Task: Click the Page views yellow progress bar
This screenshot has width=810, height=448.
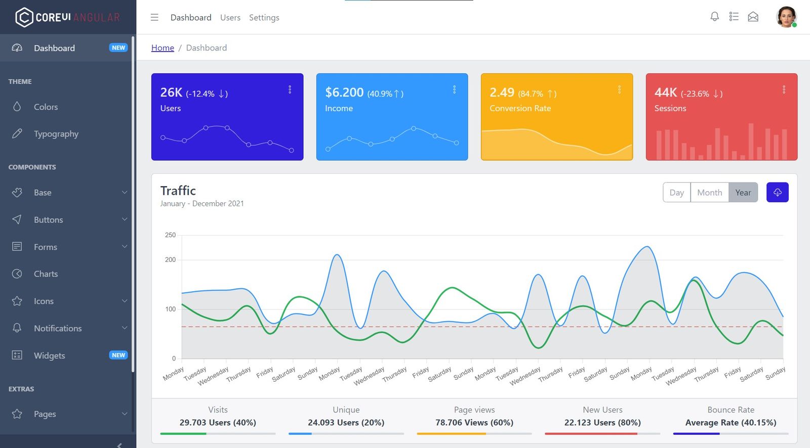Action: pyautogui.click(x=452, y=433)
